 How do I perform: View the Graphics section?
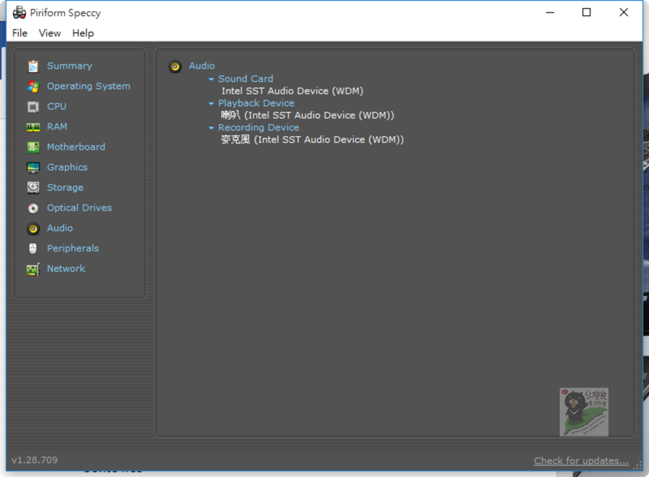[67, 167]
